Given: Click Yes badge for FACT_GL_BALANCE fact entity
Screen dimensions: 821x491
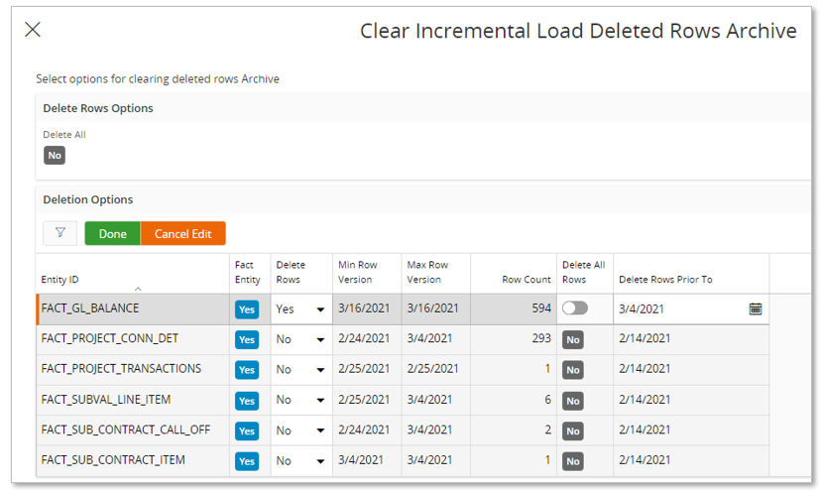Looking at the screenshot, I should point(247,309).
